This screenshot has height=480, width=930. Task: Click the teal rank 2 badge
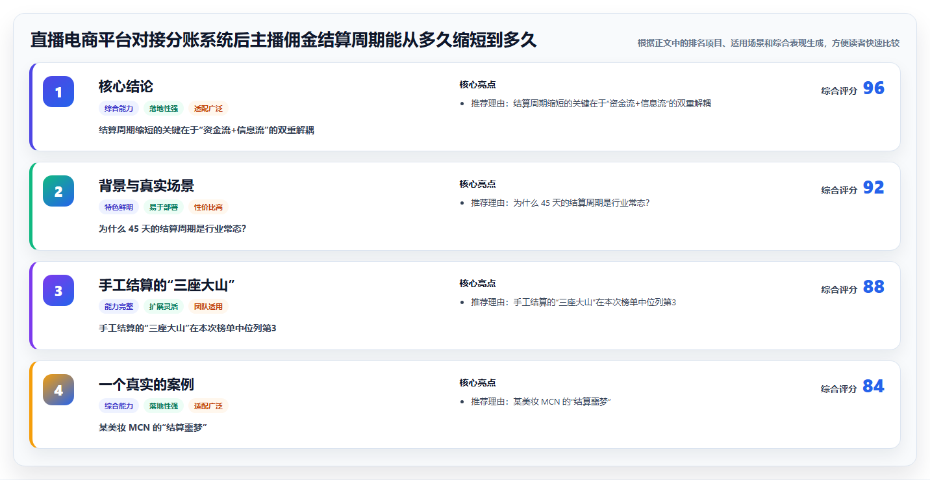point(58,191)
